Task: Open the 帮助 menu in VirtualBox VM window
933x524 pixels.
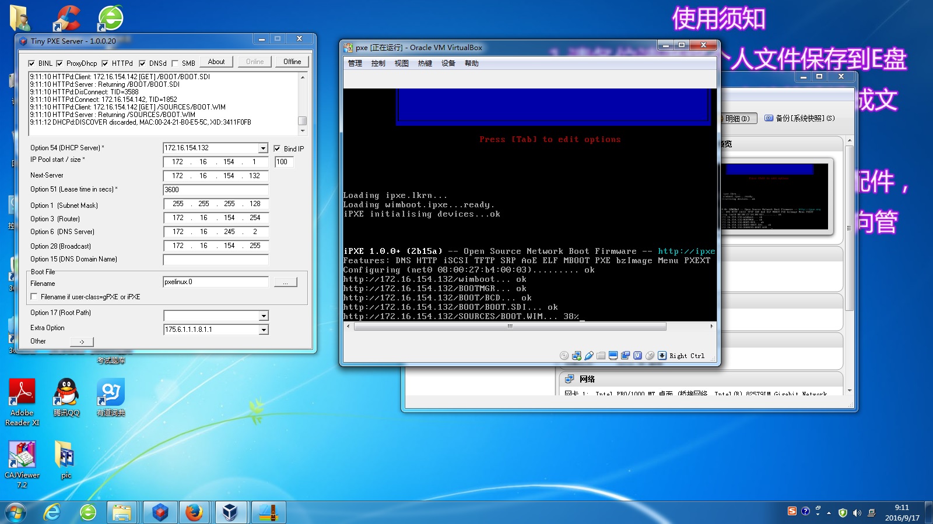Action: (x=472, y=63)
